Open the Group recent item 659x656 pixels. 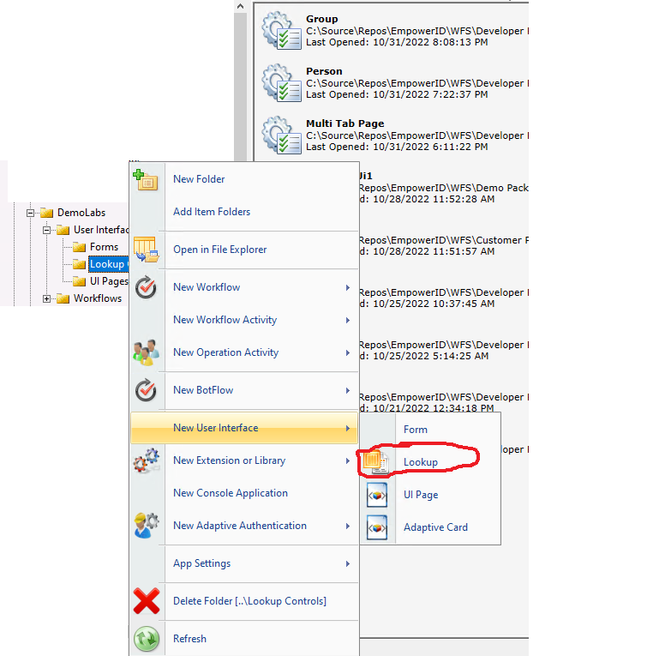tap(393, 31)
